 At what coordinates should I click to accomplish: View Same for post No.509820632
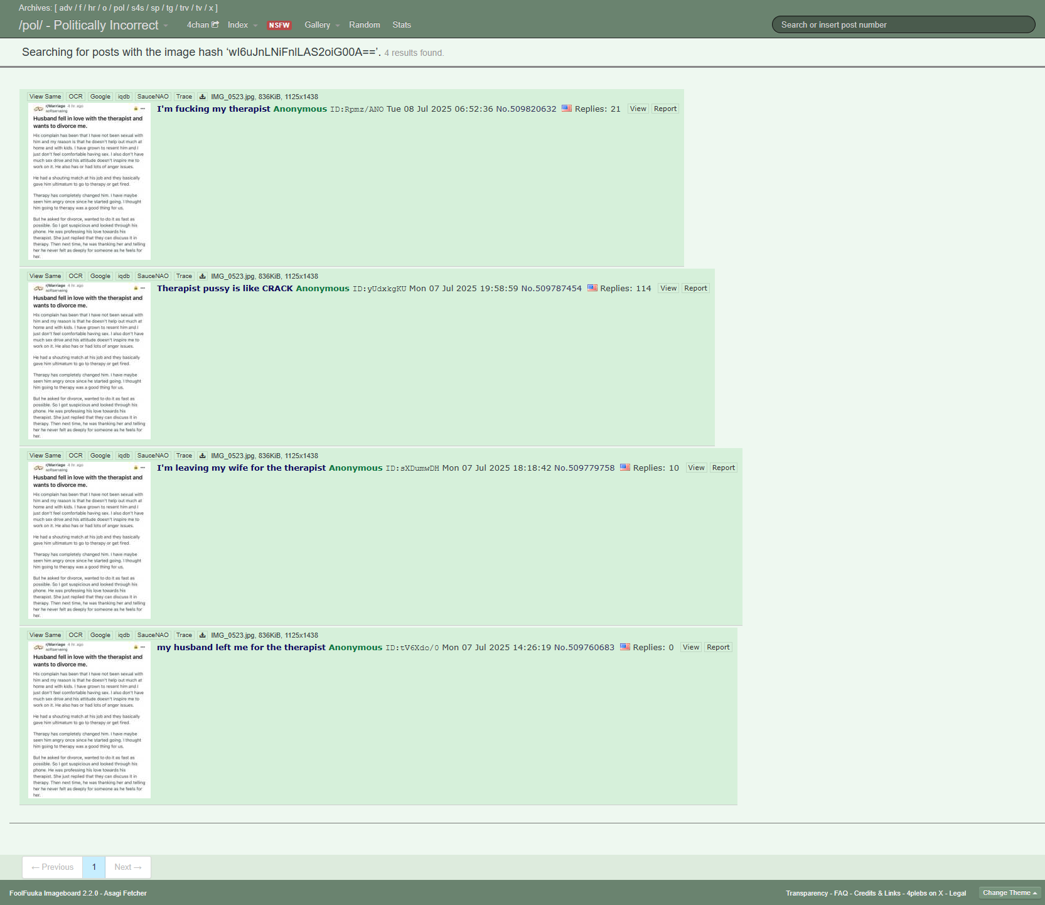tap(45, 97)
